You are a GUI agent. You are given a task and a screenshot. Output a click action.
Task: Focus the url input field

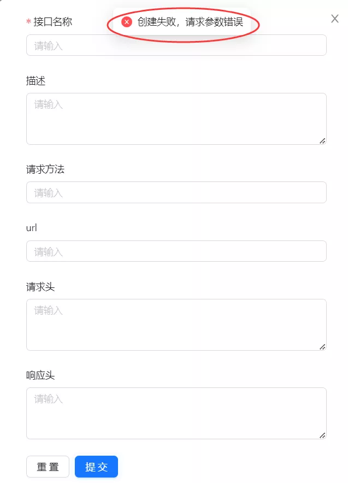pos(176,251)
